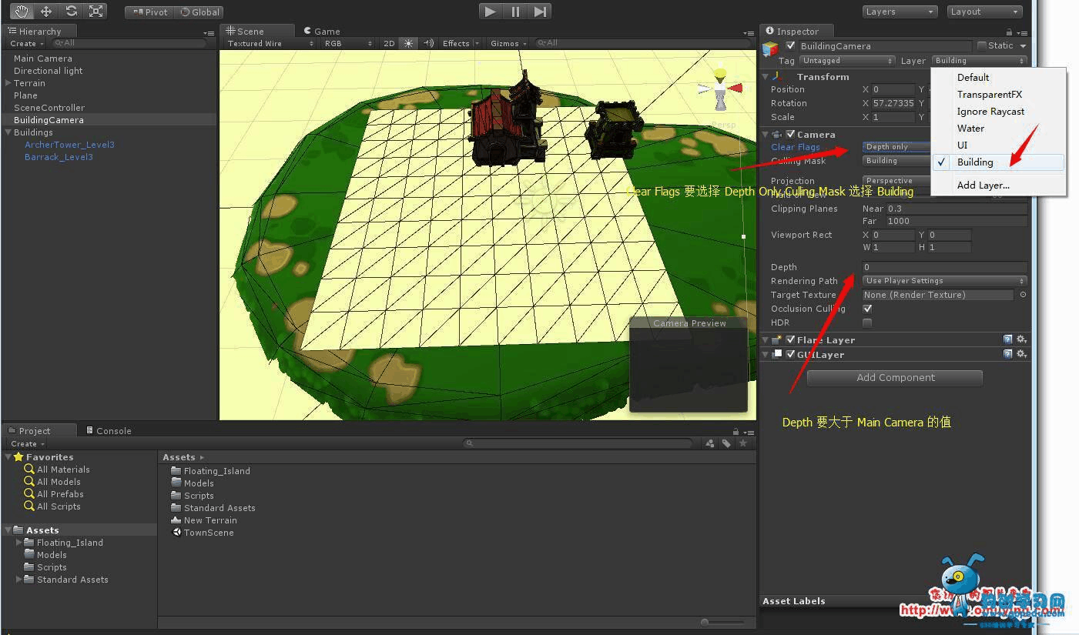
Task: Switch to the Game tab
Action: coord(322,31)
